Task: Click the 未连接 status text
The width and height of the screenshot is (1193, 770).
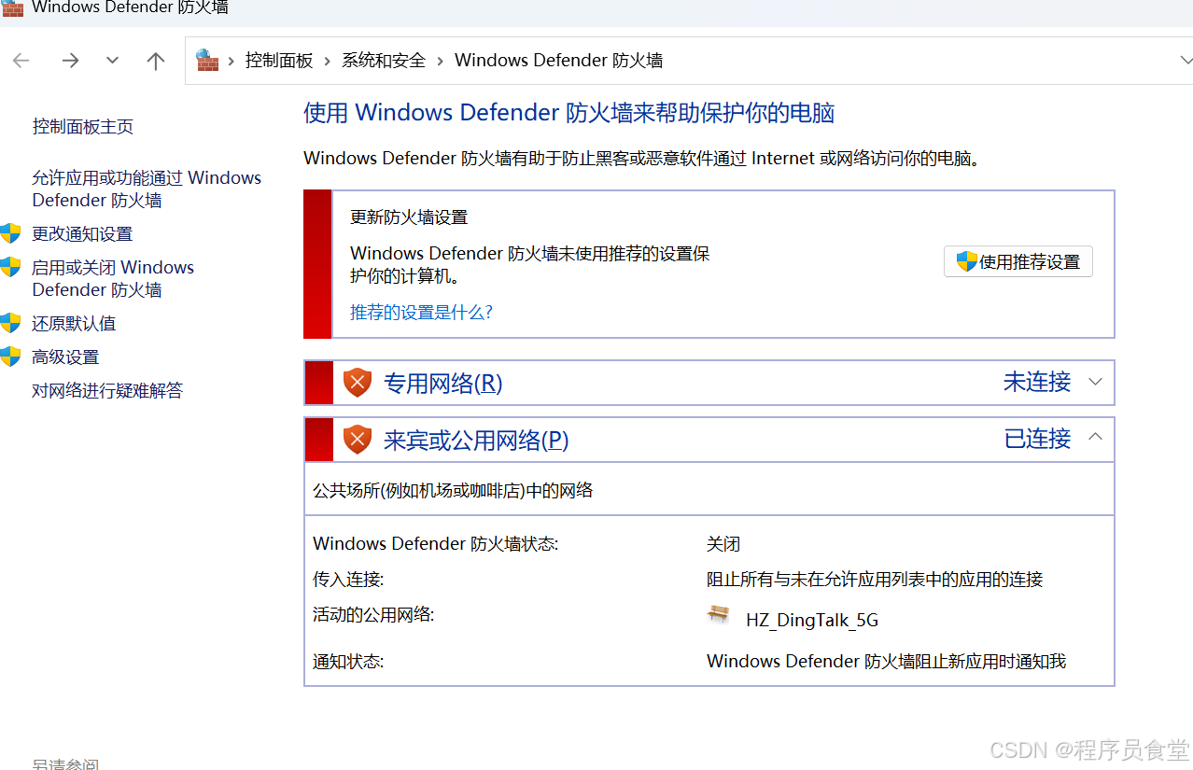Action: pos(1037,382)
